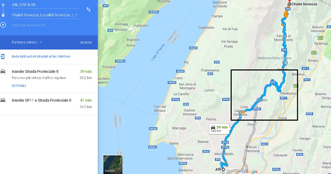This screenshot has height=174, width=331.
Task: Edit the origin field Affi, 37010 VR
Action: [x=46, y=5]
